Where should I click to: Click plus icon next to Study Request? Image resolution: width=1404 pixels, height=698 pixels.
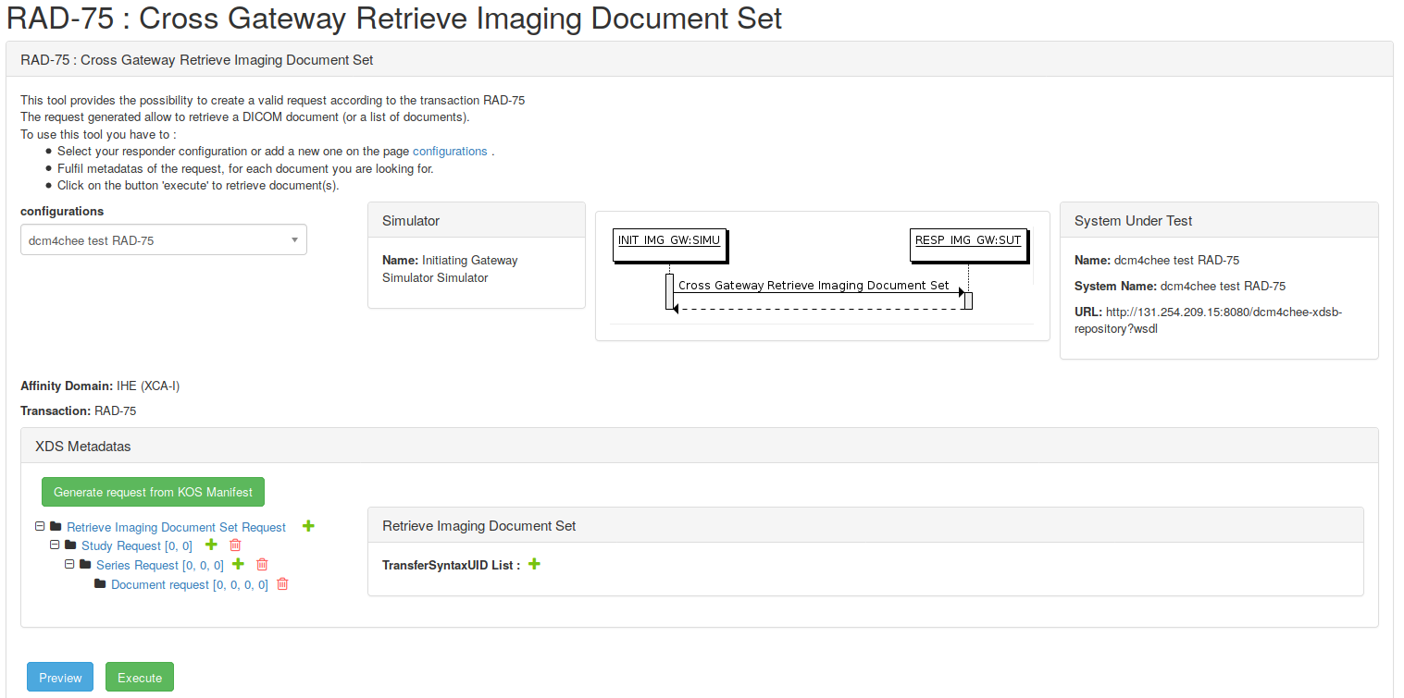click(x=210, y=545)
